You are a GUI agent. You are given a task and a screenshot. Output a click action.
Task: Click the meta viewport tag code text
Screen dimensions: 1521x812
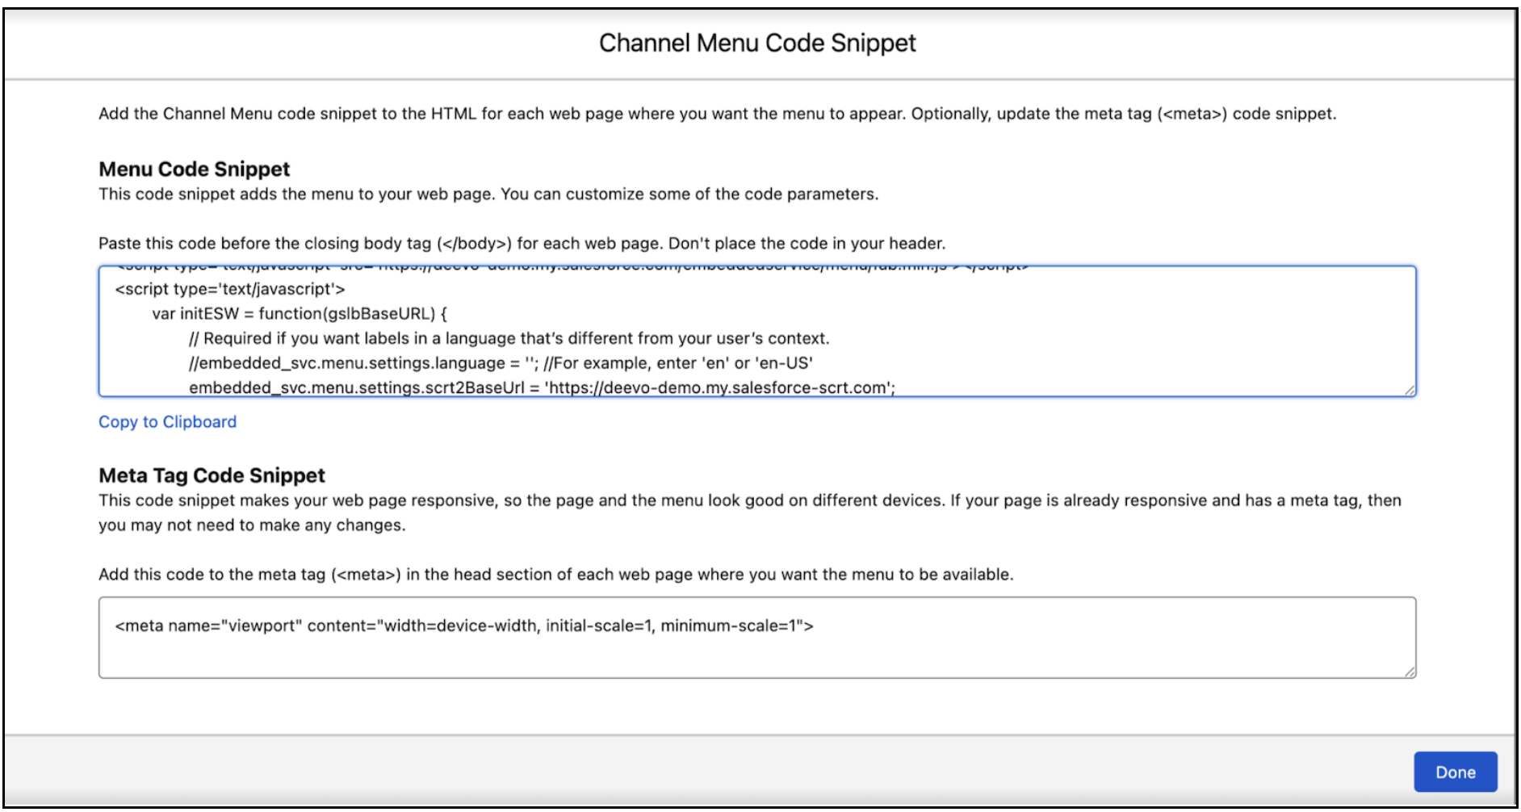pos(464,626)
